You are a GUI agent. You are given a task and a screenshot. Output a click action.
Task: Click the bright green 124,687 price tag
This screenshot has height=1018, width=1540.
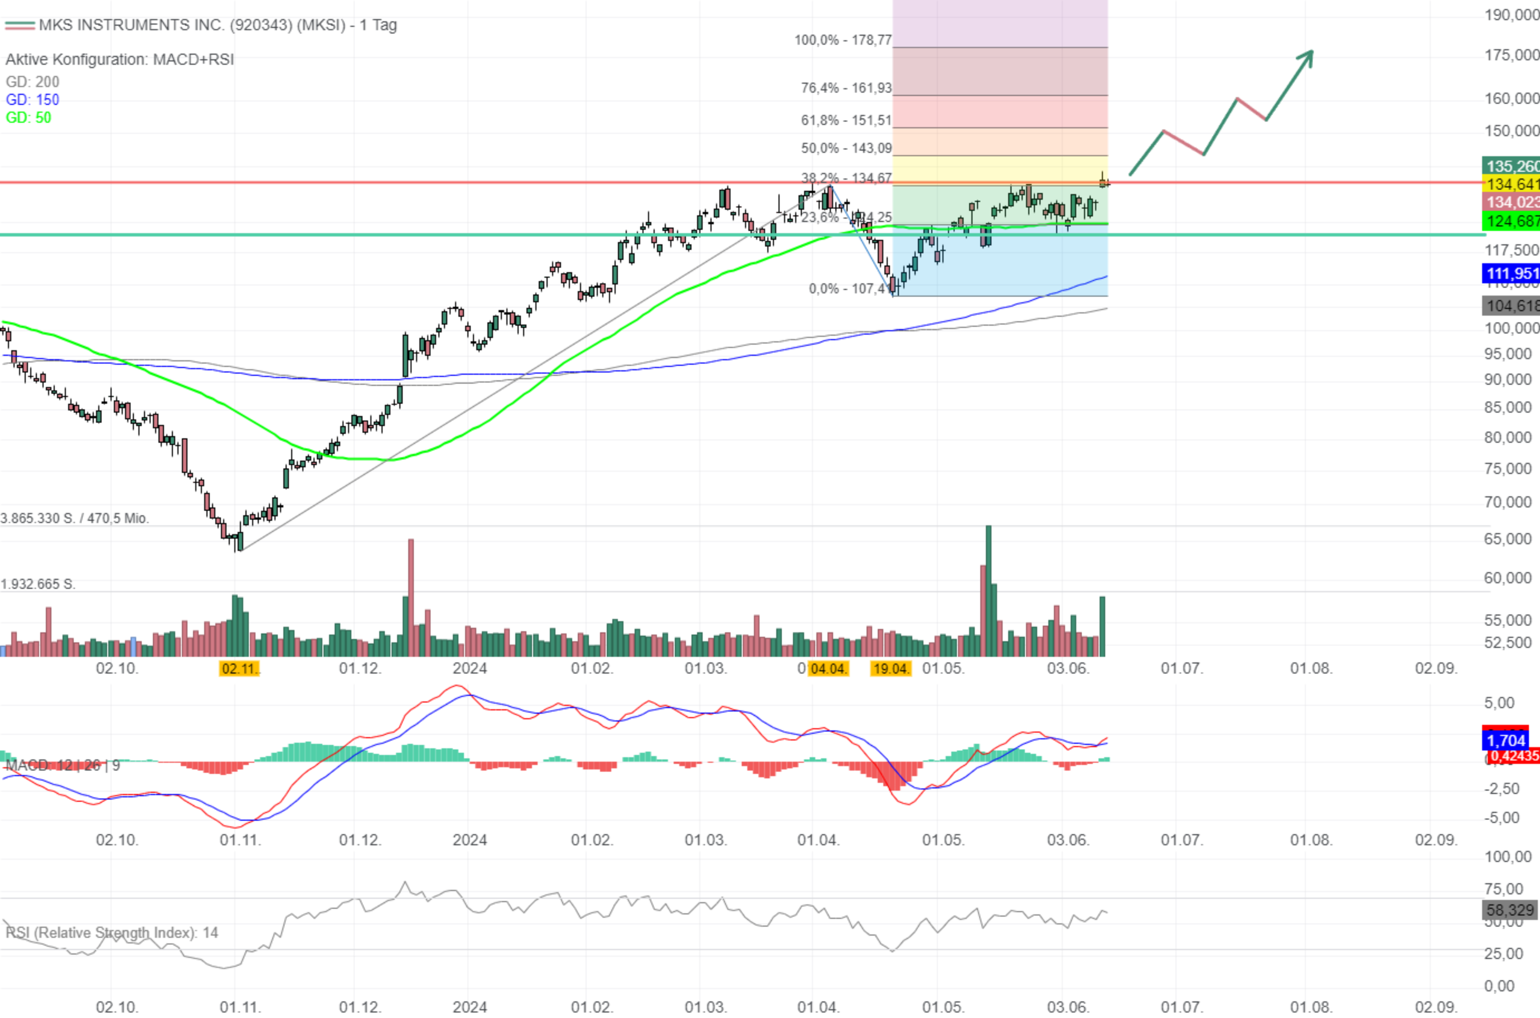click(1511, 221)
